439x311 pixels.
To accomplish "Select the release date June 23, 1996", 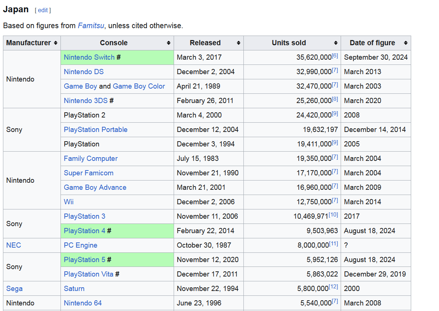I will coord(199,303).
